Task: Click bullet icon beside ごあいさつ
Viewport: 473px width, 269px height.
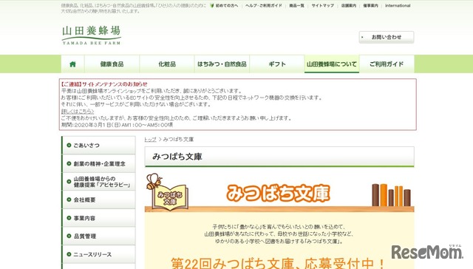Action: click(69, 146)
